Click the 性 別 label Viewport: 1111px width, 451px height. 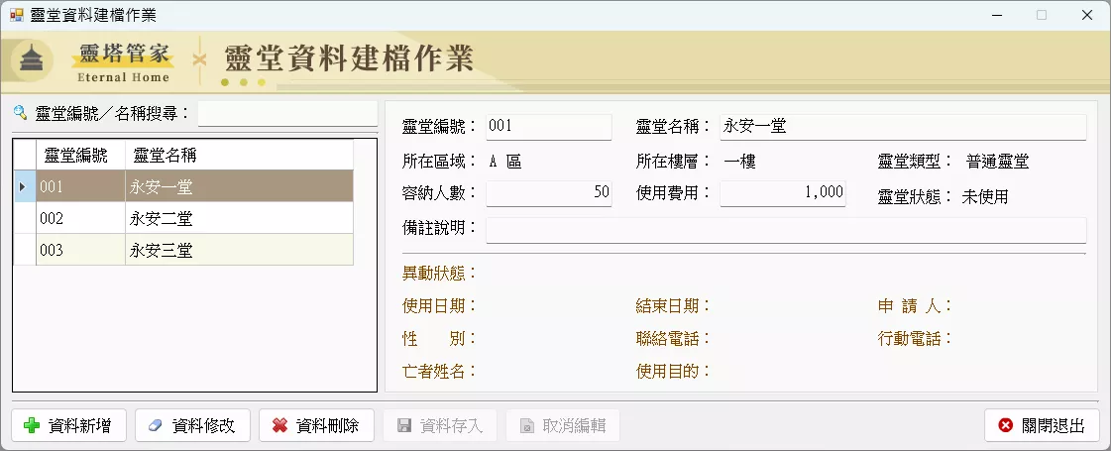click(439, 339)
